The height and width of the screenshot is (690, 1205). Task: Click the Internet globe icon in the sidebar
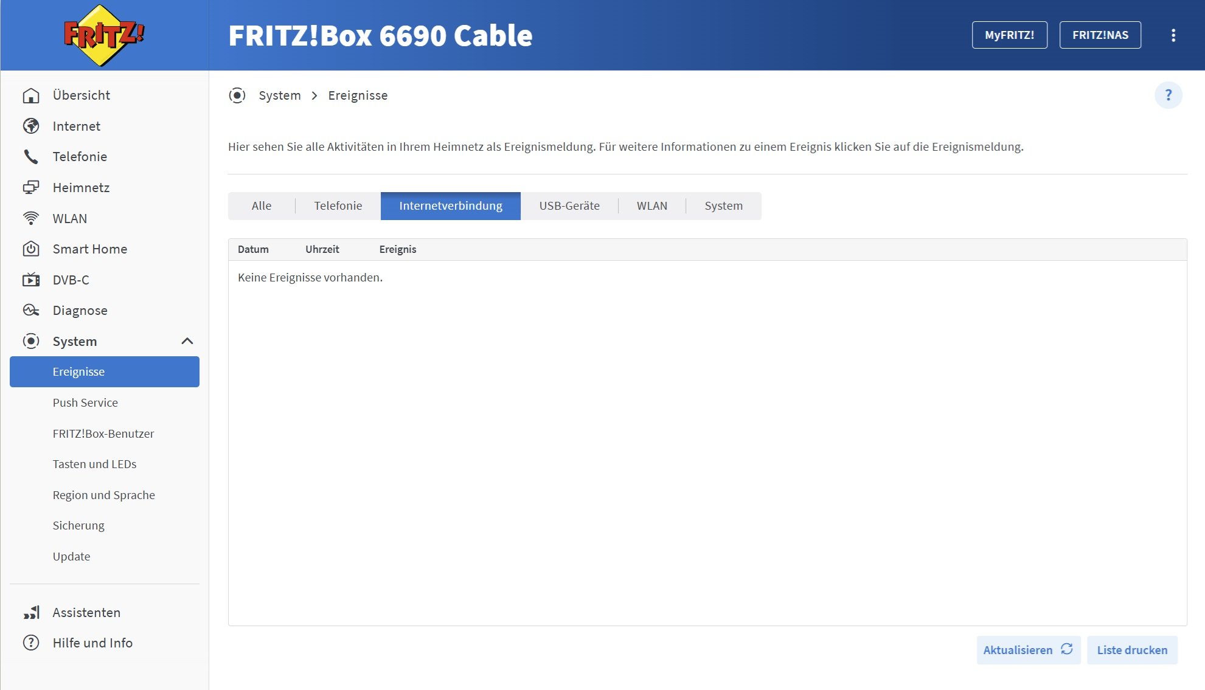pyautogui.click(x=31, y=126)
